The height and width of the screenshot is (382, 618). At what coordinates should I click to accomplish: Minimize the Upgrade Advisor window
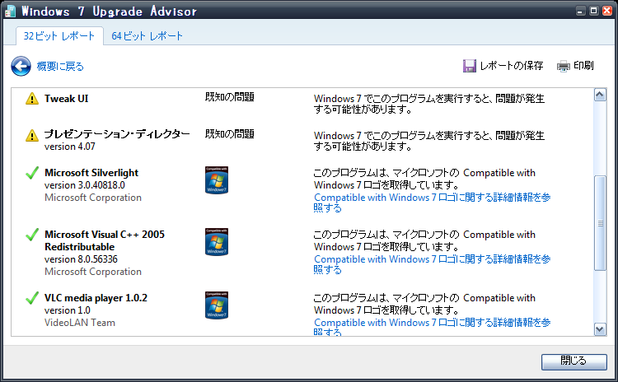pos(580,11)
